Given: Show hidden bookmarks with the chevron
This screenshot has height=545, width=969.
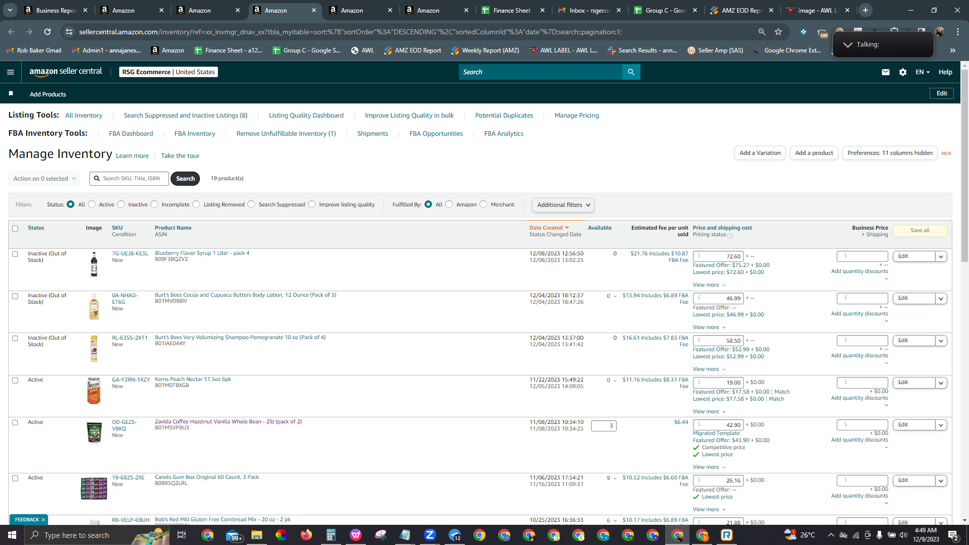Looking at the screenshot, I should [953, 50].
